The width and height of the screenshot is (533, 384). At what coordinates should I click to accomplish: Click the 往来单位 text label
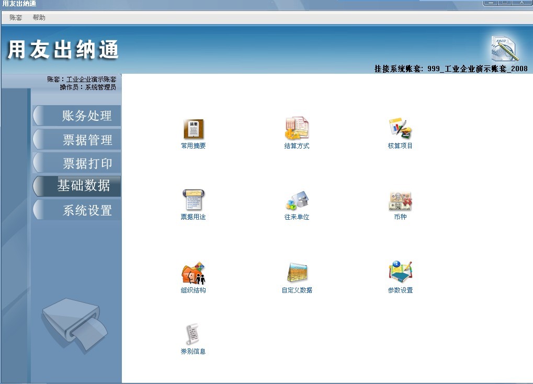tap(297, 217)
